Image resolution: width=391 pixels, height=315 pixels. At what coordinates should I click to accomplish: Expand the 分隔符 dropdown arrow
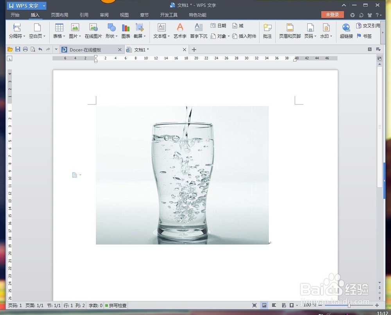(24, 36)
